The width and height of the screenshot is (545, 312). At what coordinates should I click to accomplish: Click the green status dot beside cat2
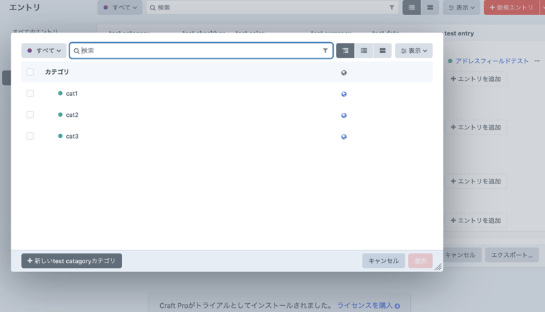[60, 114]
